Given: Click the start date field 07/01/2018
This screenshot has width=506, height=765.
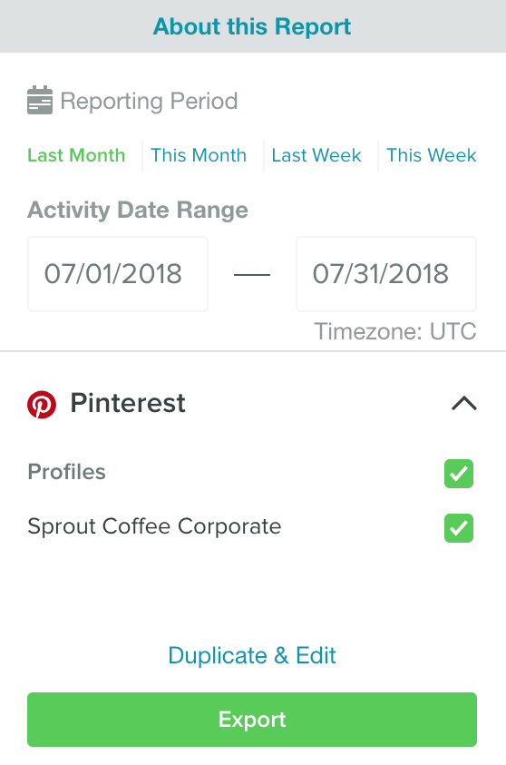Looking at the screenshot, I should pos(118,274).
